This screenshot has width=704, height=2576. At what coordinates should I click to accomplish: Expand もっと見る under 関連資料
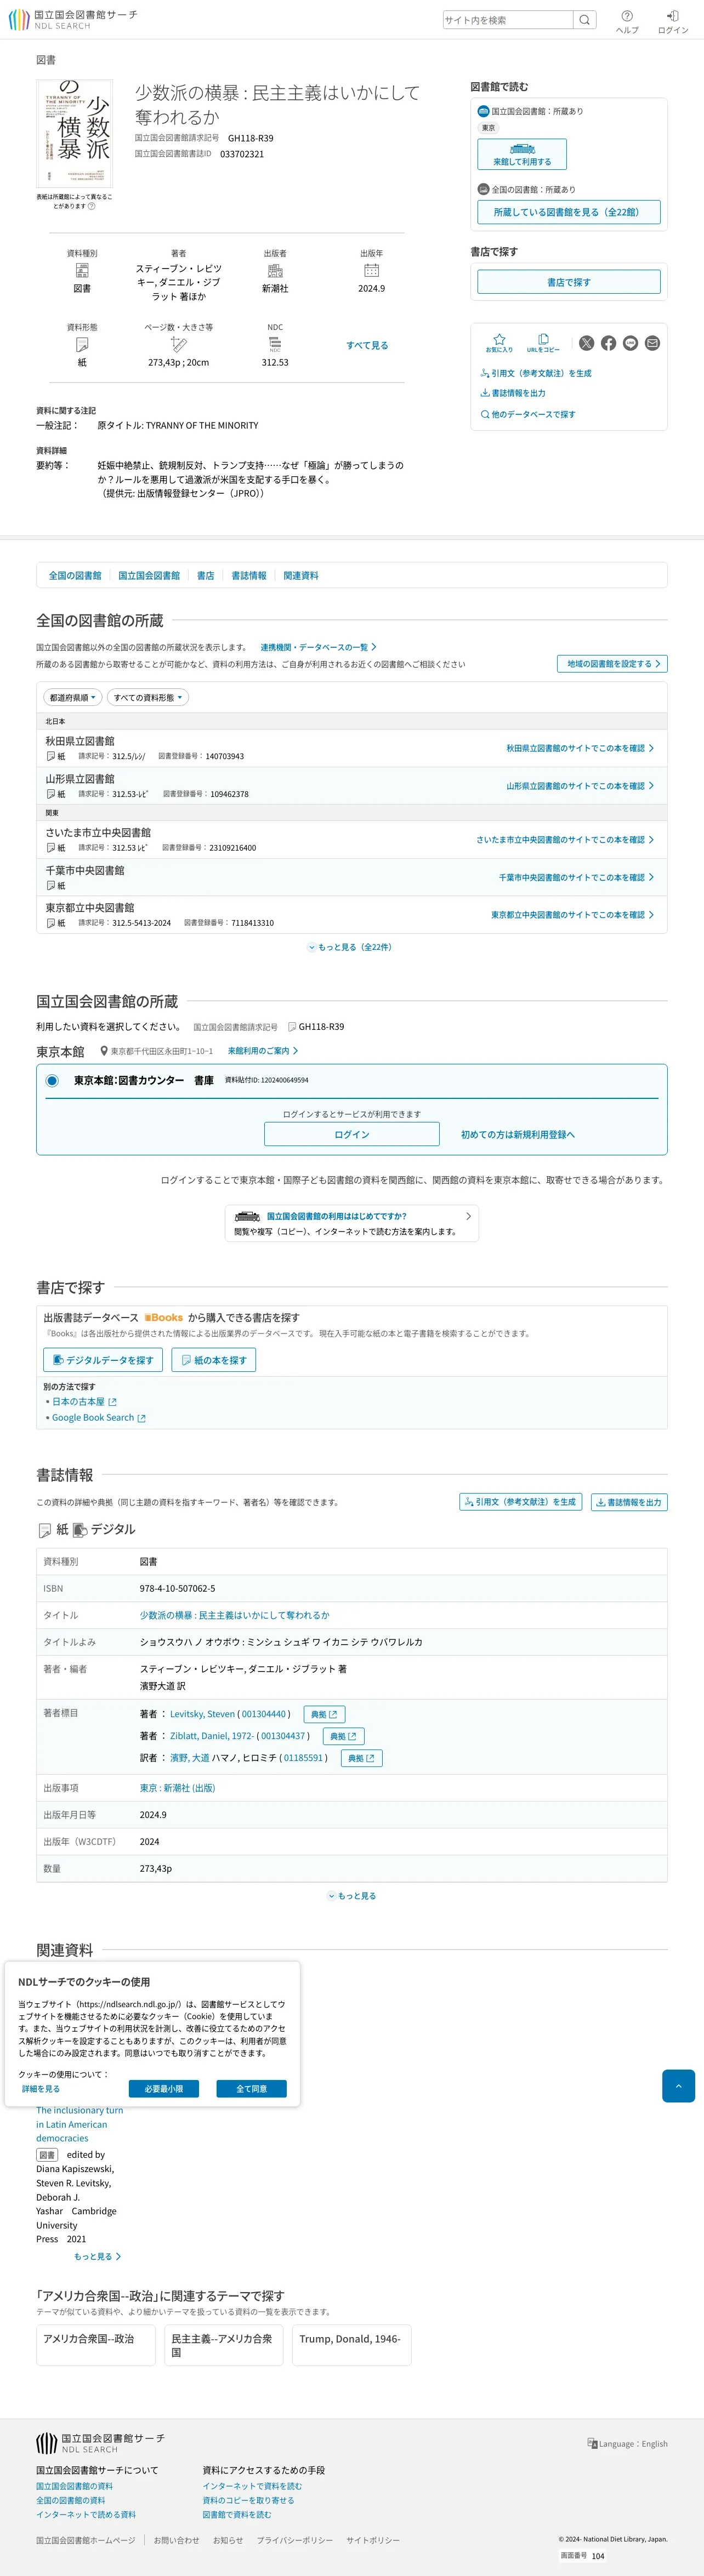(x=97, y=2256)
